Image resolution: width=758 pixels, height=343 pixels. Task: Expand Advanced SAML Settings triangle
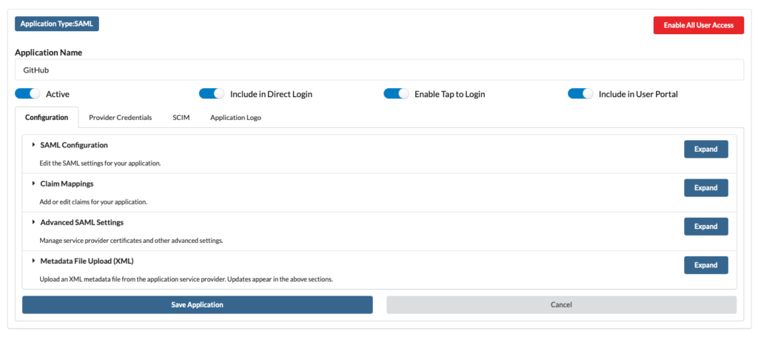[x=34, y=222]
